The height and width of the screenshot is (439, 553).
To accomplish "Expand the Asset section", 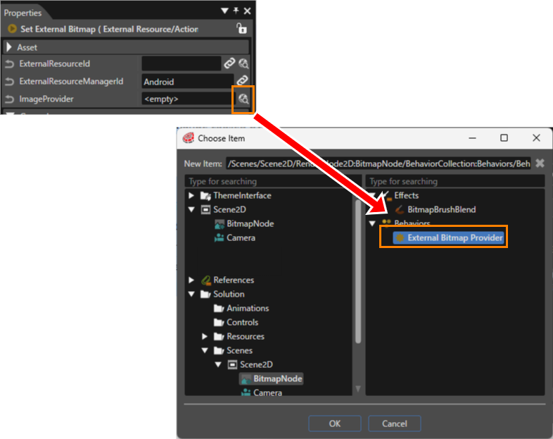I will (x=9, y=47).
